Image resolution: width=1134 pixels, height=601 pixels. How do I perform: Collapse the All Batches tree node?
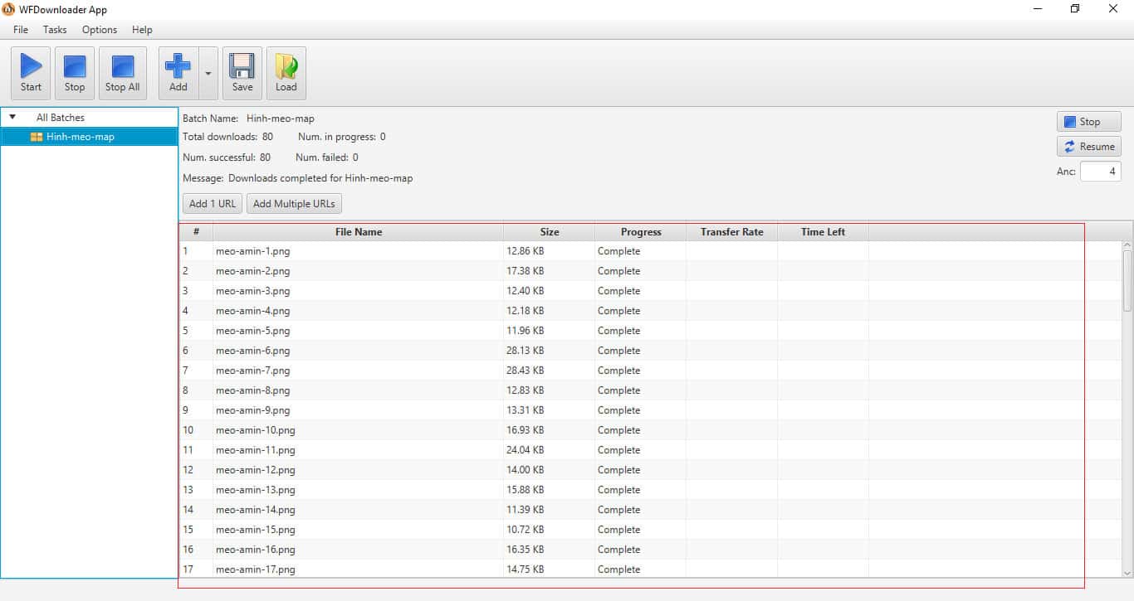click(x=12, y=118)
